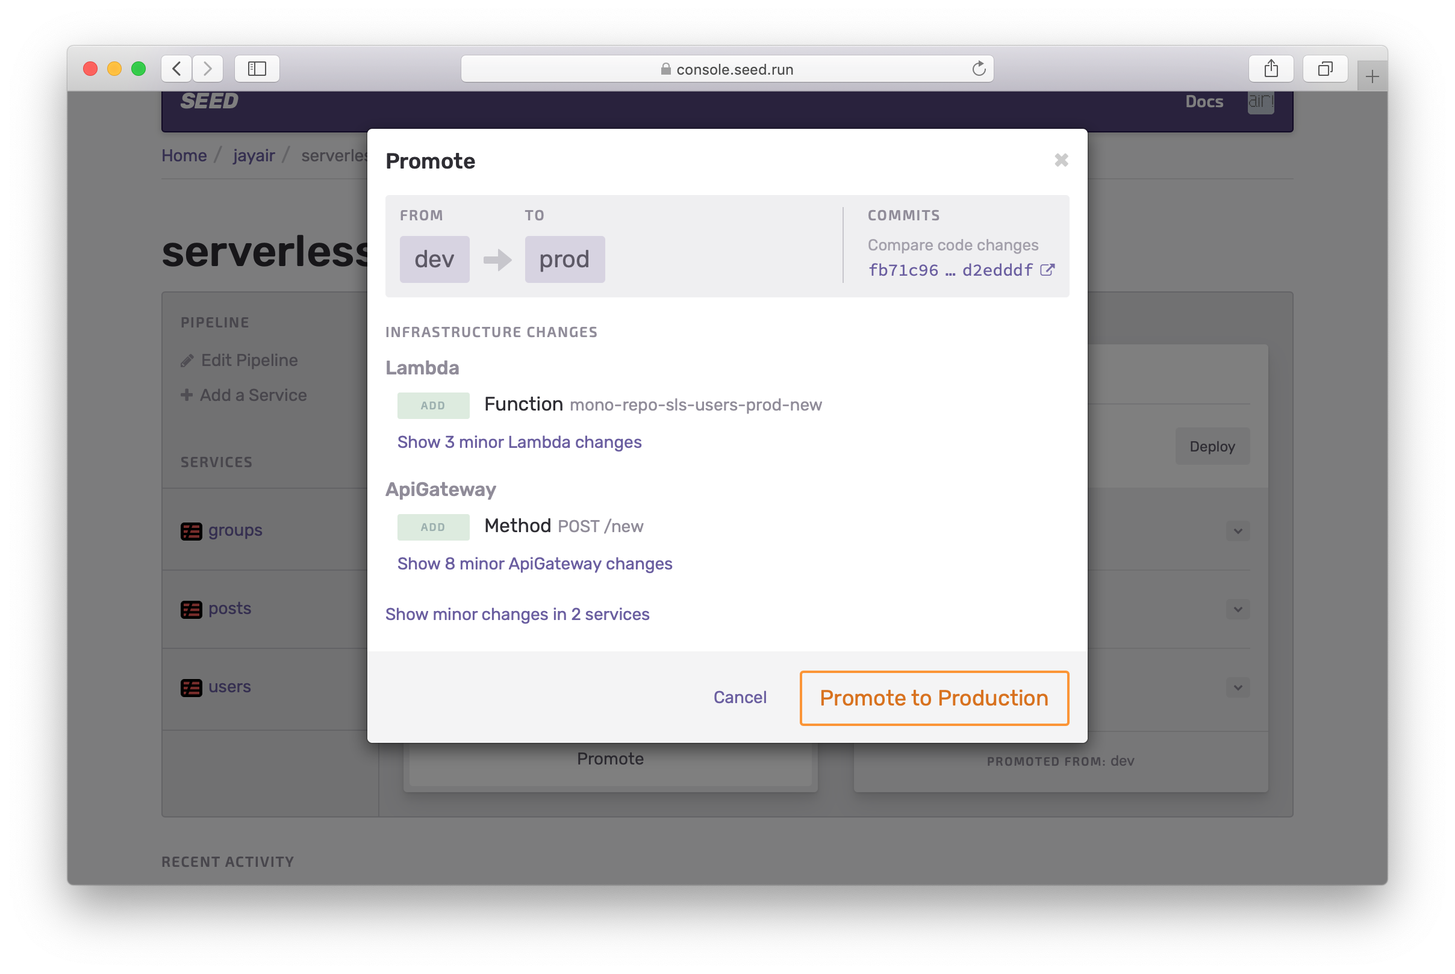Reload the page with refresh icon
The height and width of the screenshot is (974, 1455).
click(979, 69)
